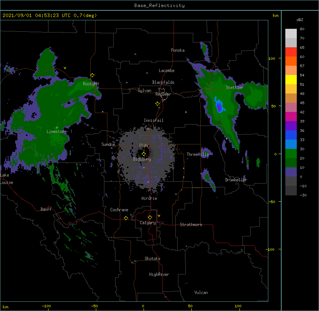Click the 80 dBZ white color swatch
The width and height of the screenshot is (319, 311).
291,34
